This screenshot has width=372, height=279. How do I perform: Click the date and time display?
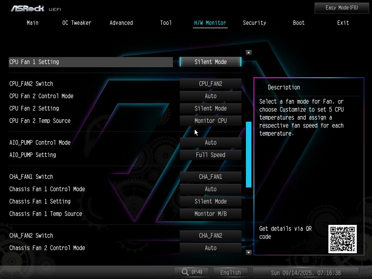(x=306, y=273)
